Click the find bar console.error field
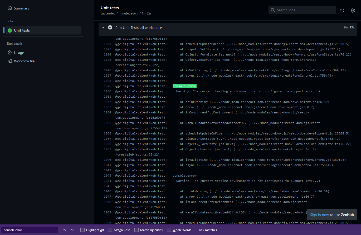The height and width of the screenshot is (235, 361). click(30, 230)
